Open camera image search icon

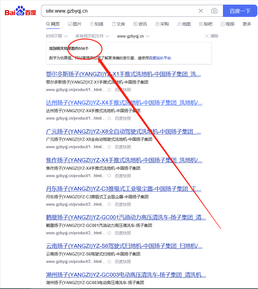[214, 11]
